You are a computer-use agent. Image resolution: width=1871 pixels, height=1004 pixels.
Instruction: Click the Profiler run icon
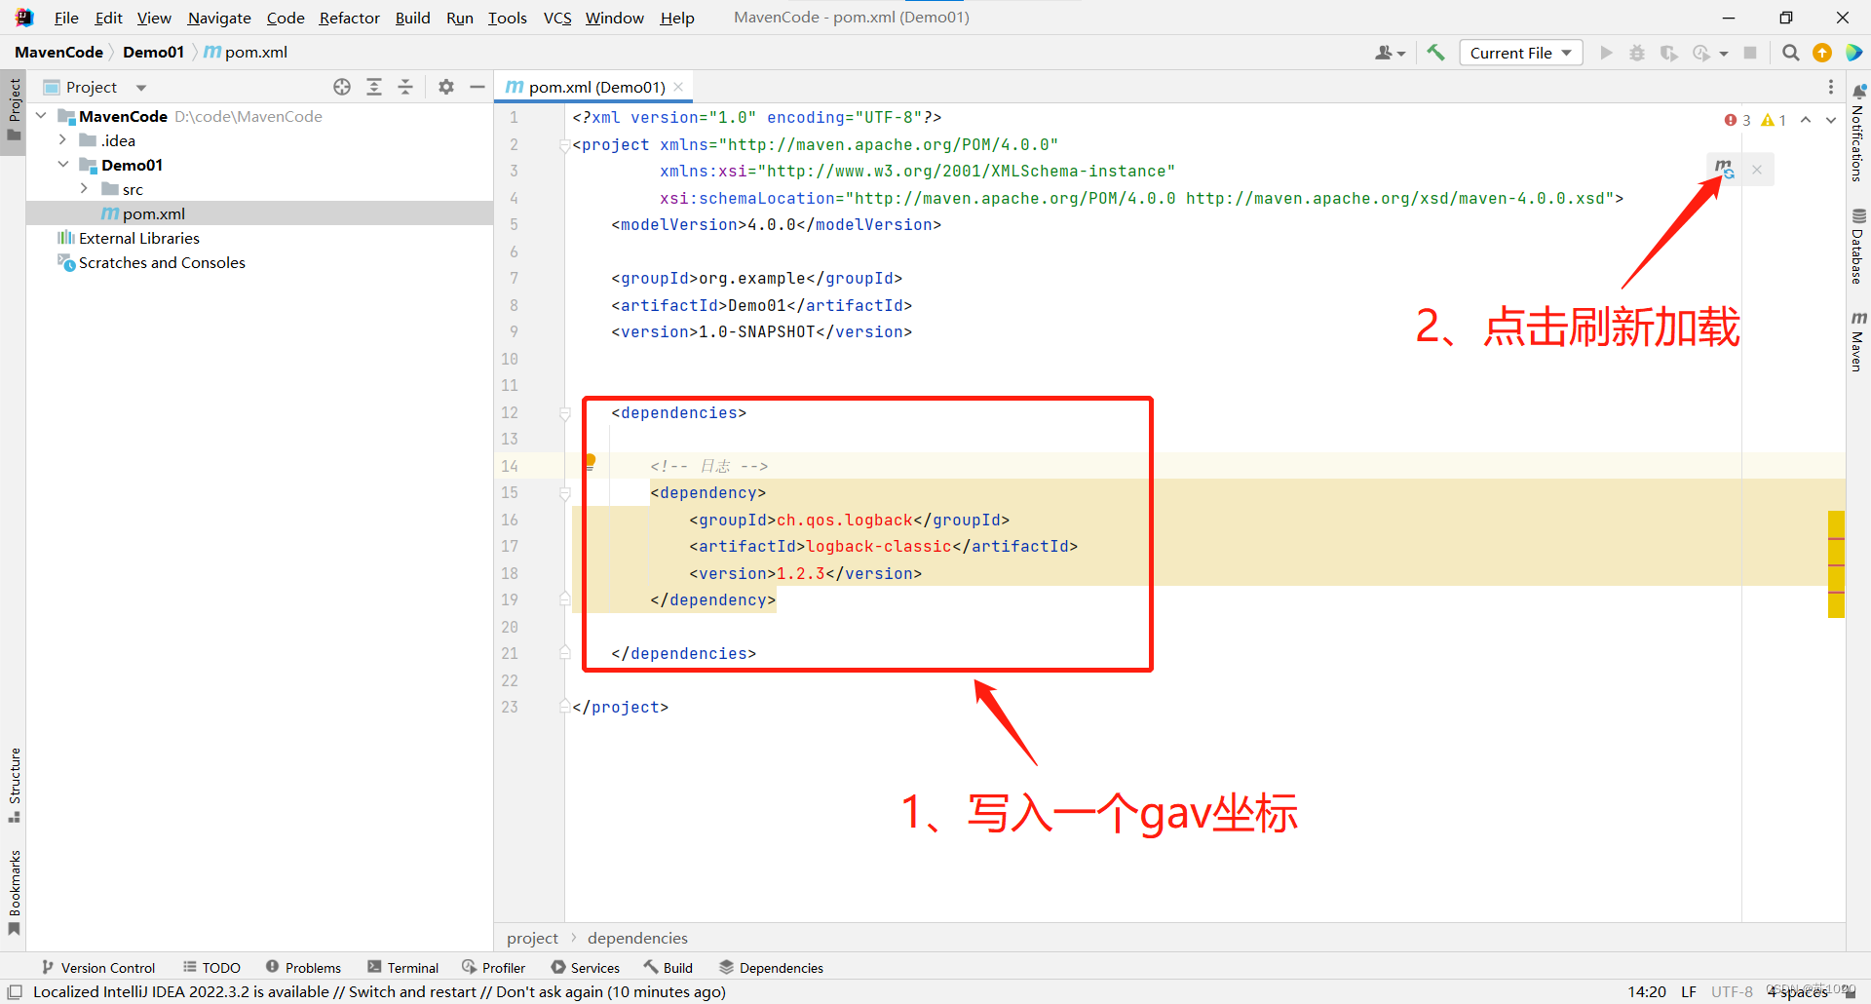[x=1701, y=53]
